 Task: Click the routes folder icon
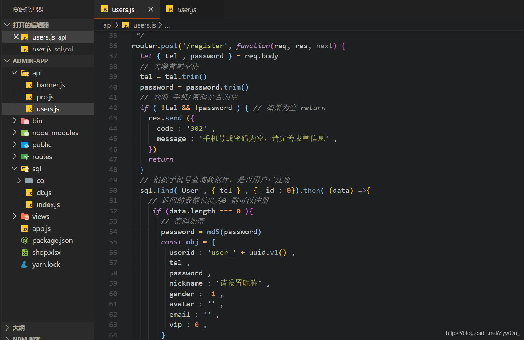click(25, 157)
